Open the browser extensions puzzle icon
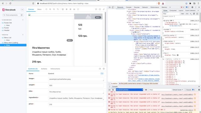The width and height of the screenshot is (201, 113). 190,3
